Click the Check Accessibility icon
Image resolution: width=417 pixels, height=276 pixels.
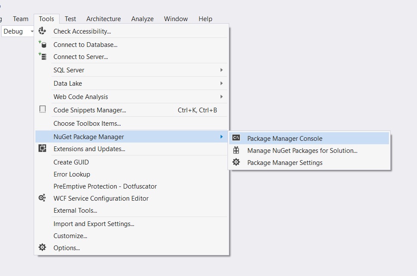click(x=42, y=31)
